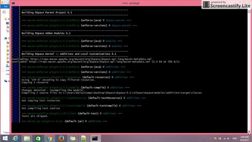Open the Windows Start button
Image resolution: width=252 pixels, height=142 pixels.
click(x=5, y=138)
